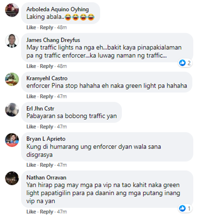Like Kramyehl Castro's comment

(x=31, y=96)
